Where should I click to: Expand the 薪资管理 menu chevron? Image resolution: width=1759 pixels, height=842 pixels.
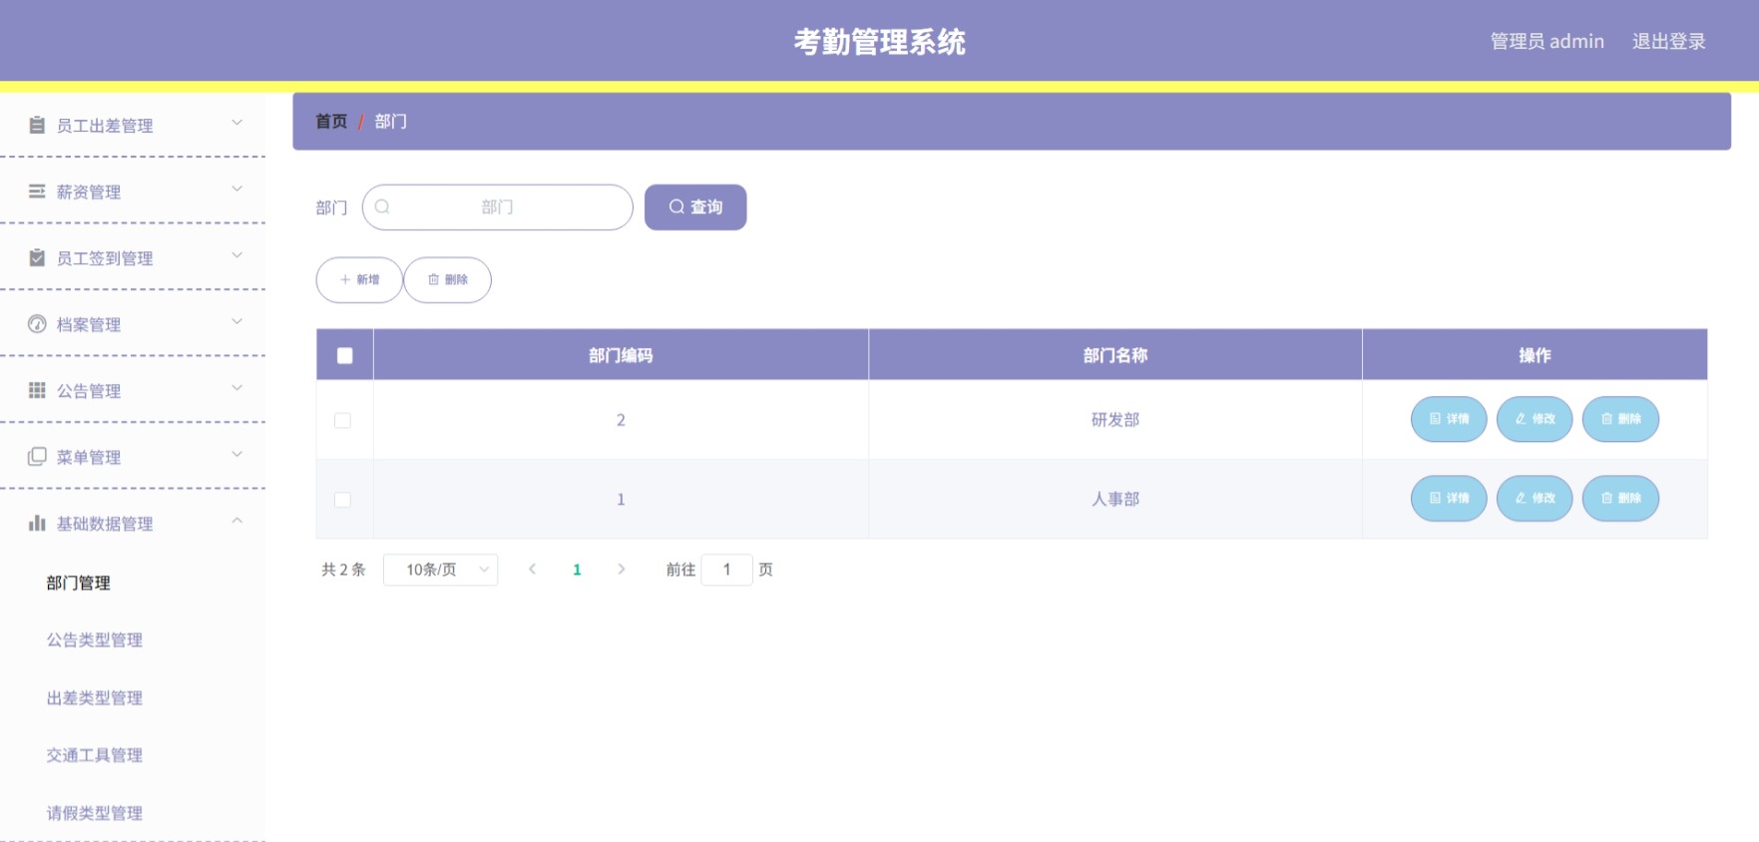coord(237,189)
